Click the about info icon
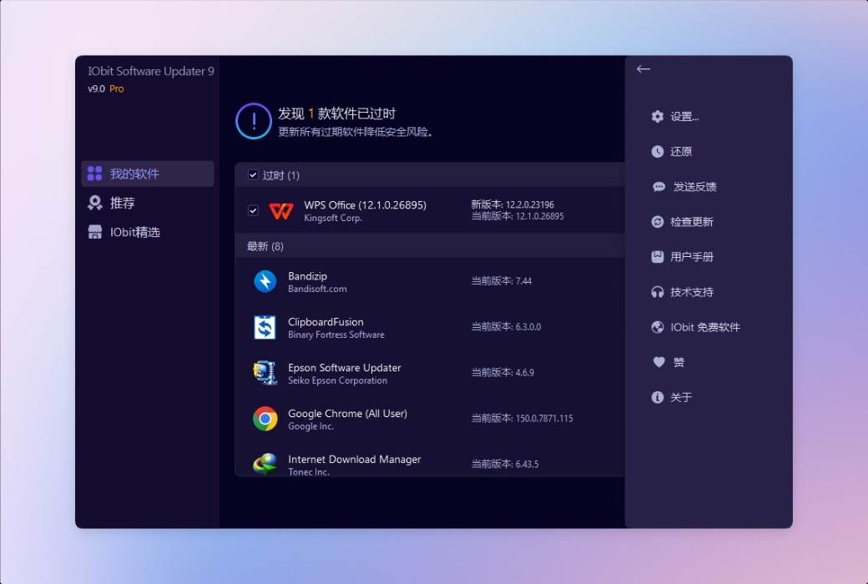Screen dimensions: 868x584 pos(657,397)
